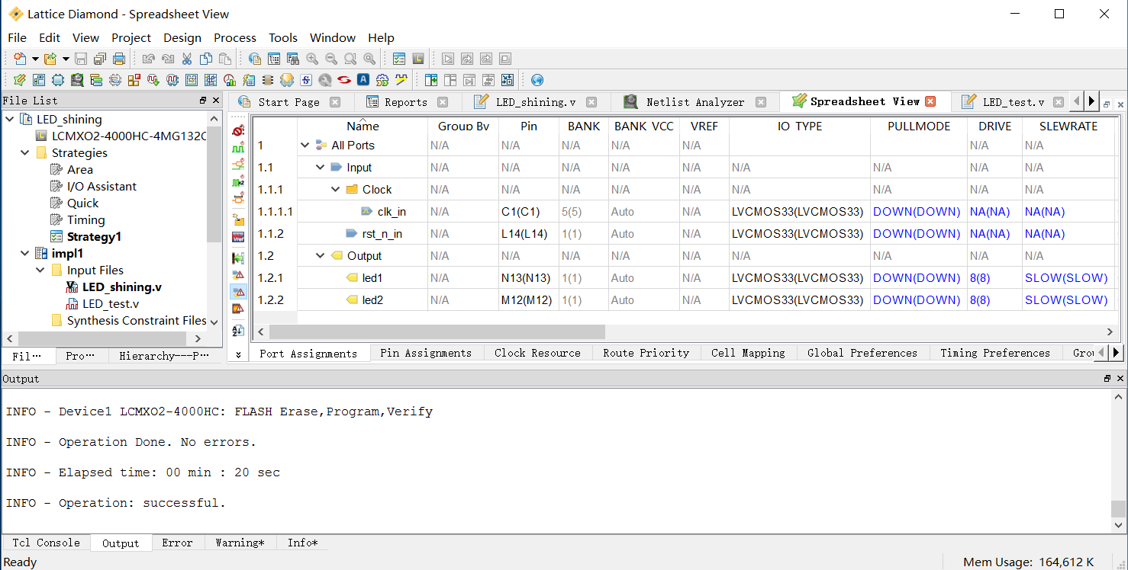Viewport: 1128px width, 570px height.
Task: Close the Spreadsheet View tab
Action: pos(930,101)
